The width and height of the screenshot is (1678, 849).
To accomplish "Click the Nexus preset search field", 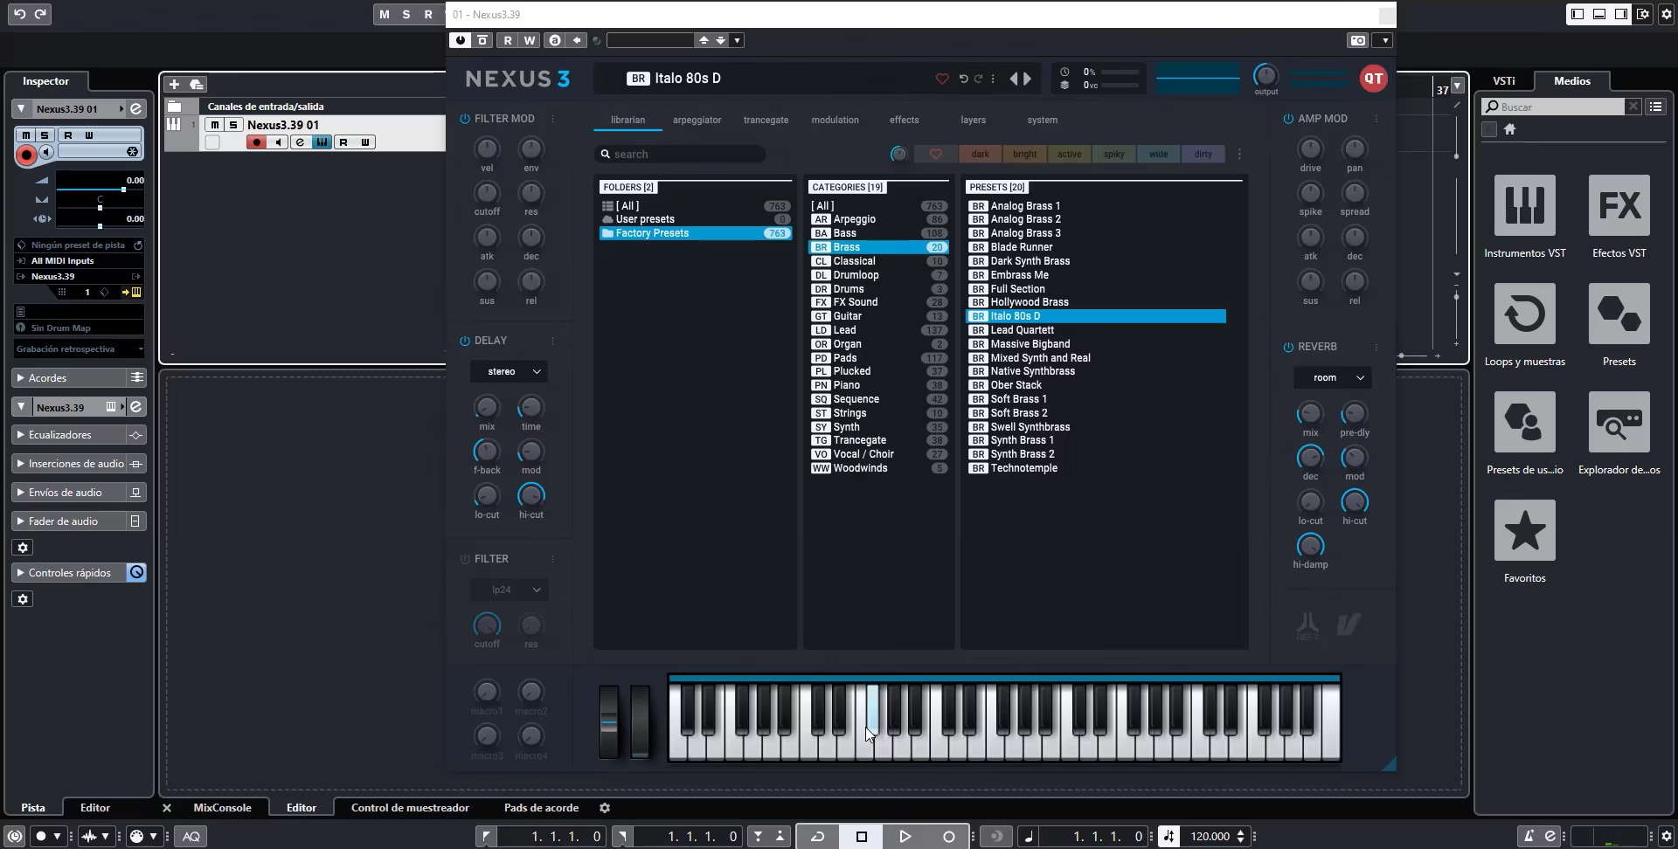I will pyautogui.click(x=680, y=154).
